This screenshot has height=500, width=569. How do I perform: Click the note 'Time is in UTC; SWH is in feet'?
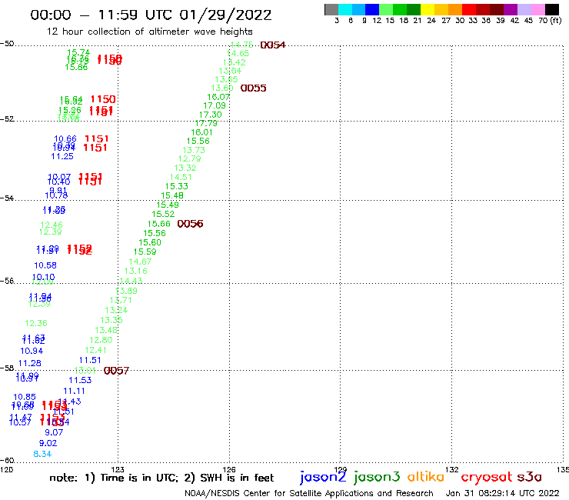pos(161,478)
